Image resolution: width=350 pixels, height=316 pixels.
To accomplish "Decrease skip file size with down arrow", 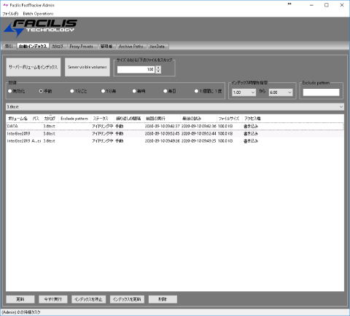I will (158, 71).
